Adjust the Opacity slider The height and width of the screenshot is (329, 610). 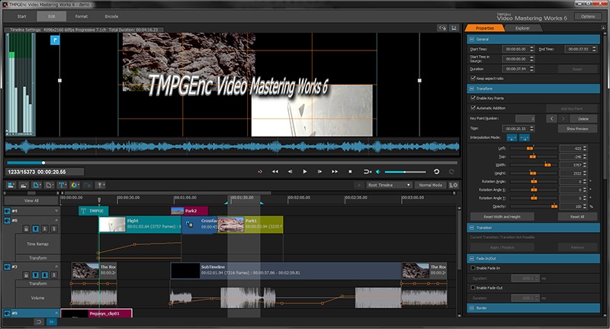pyautogui.click(x=535, y=206)
